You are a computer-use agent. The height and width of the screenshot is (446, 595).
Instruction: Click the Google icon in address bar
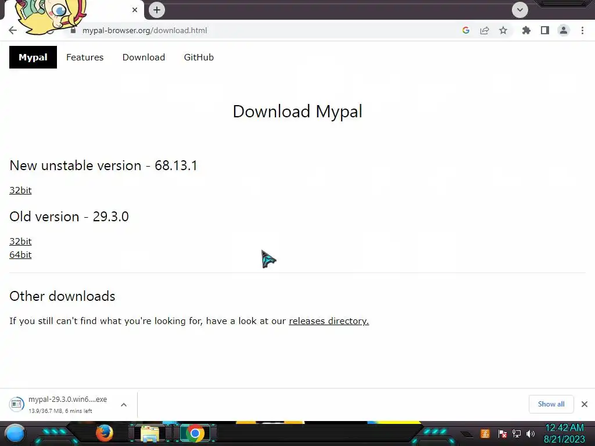(466, 30)
